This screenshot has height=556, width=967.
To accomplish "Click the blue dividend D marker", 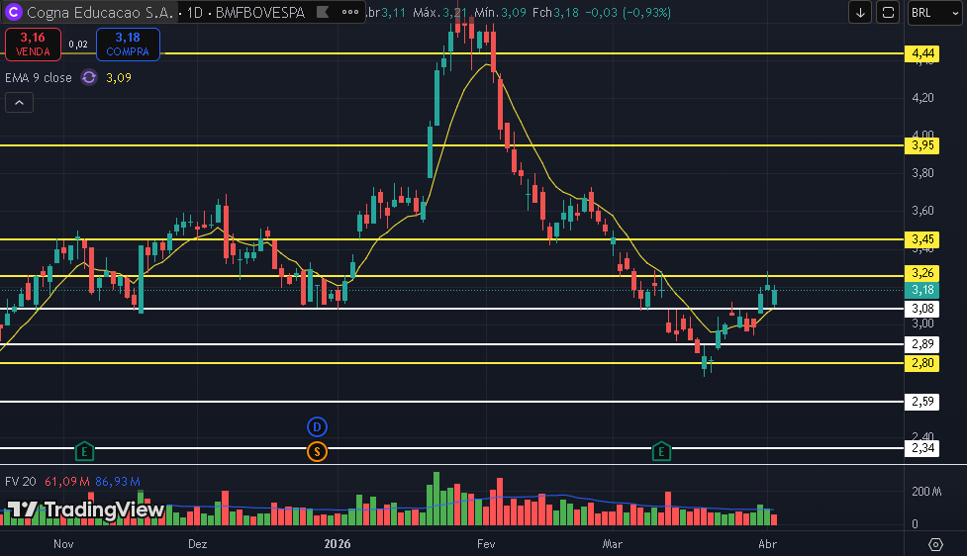I will pos(317,426).
